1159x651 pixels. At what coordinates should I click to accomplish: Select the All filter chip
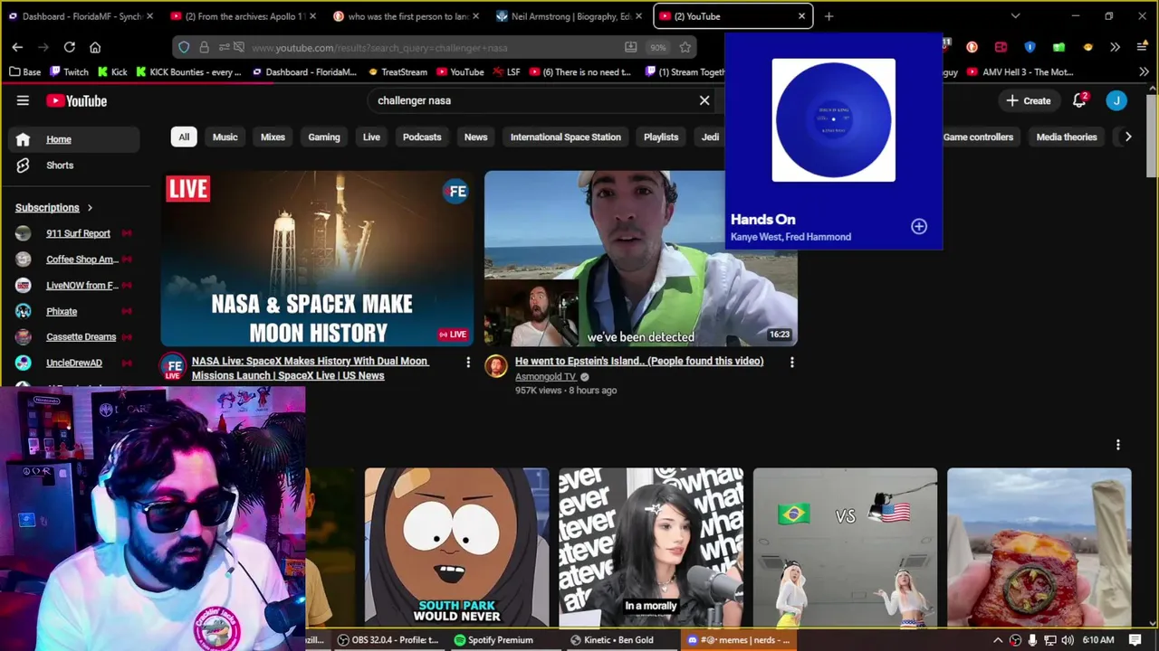point(184,137)
